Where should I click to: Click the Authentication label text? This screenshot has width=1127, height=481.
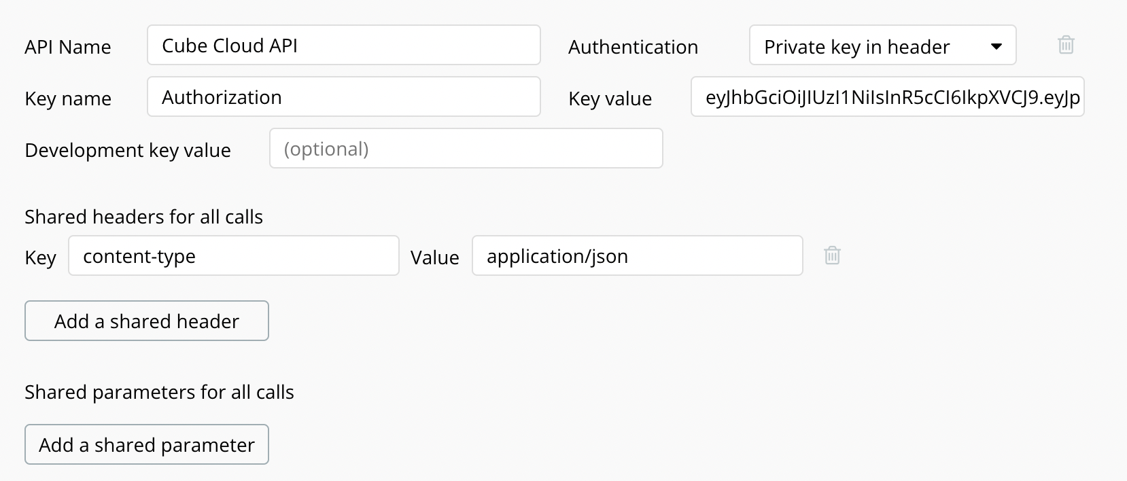[x=633, y=47]
